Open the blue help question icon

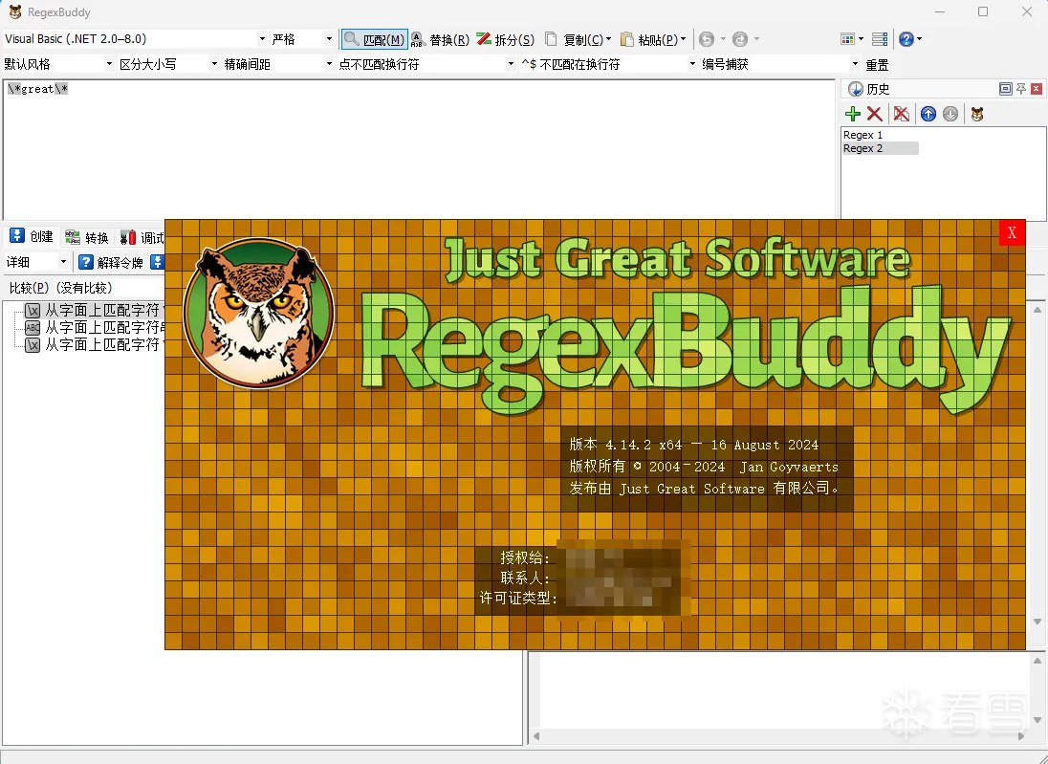[906, 39]
